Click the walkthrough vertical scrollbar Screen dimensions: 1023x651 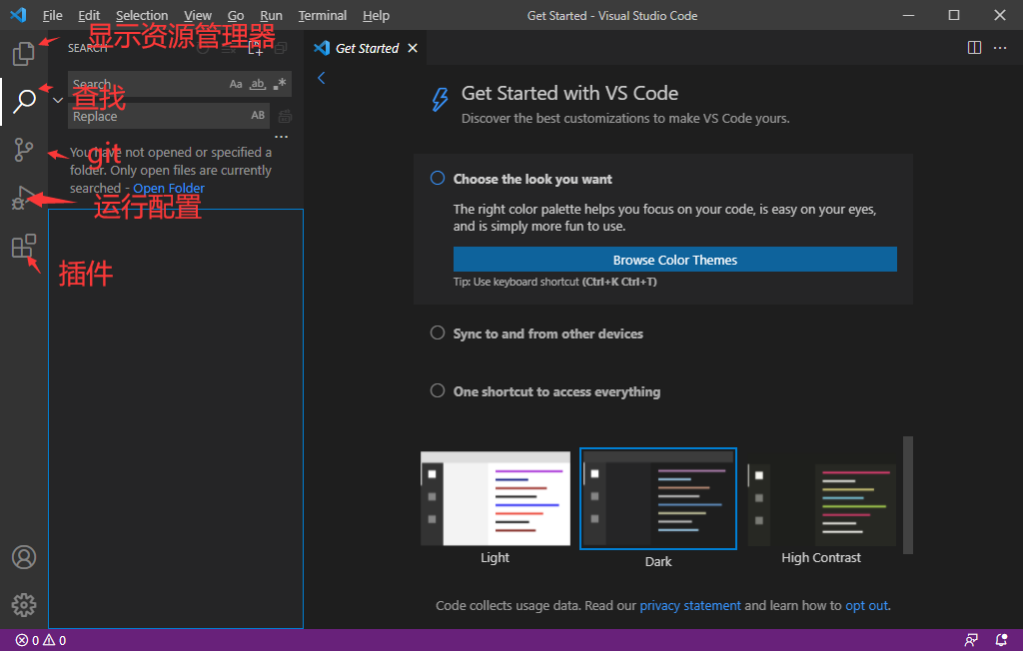[907, 494]
